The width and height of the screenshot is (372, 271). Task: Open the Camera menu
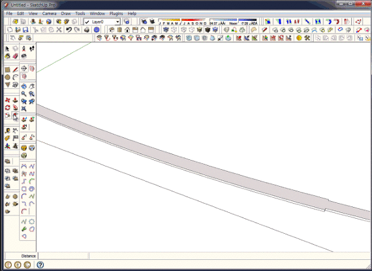(x=49, y=14)
